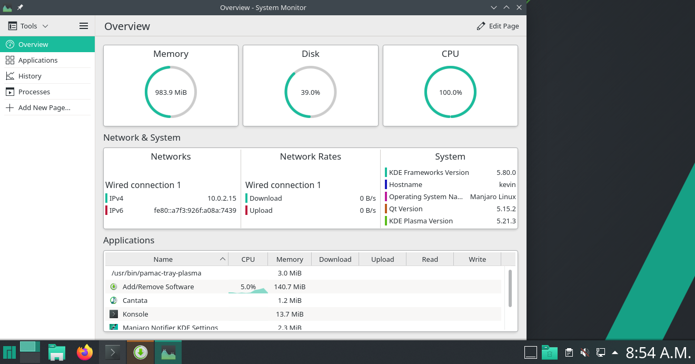695x364 pixels.
Task: Click the Qt Version entry
Action: pos(450,209)
